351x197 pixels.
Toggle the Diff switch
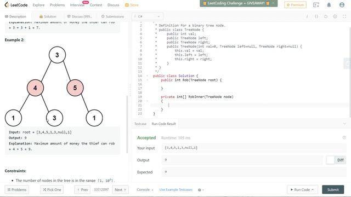(x=336, y=160)
